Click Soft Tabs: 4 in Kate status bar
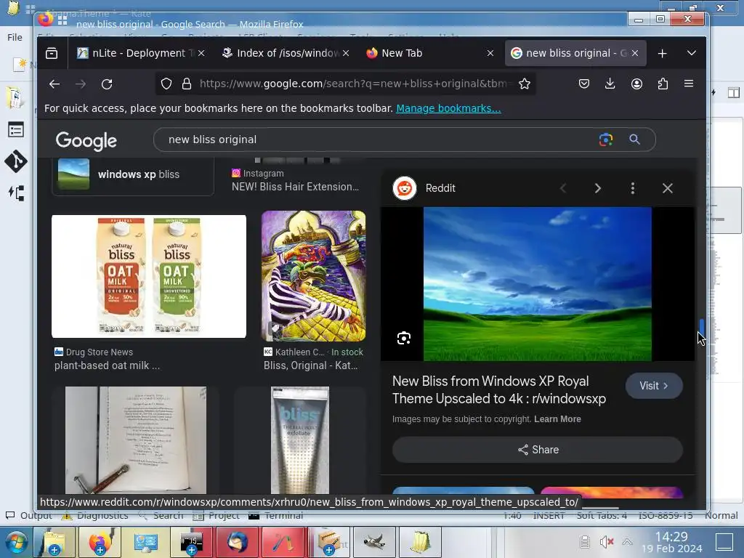 pyautogui.click(x=602, y=515)
